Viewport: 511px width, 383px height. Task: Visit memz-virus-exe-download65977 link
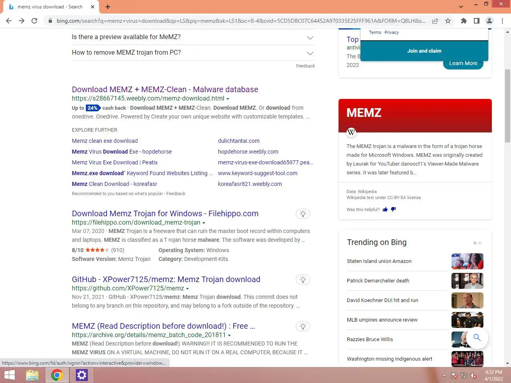265,162
